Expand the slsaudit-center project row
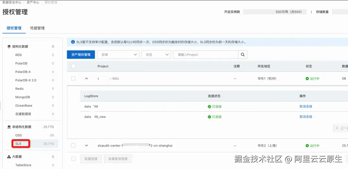 [x=87, y=146]
